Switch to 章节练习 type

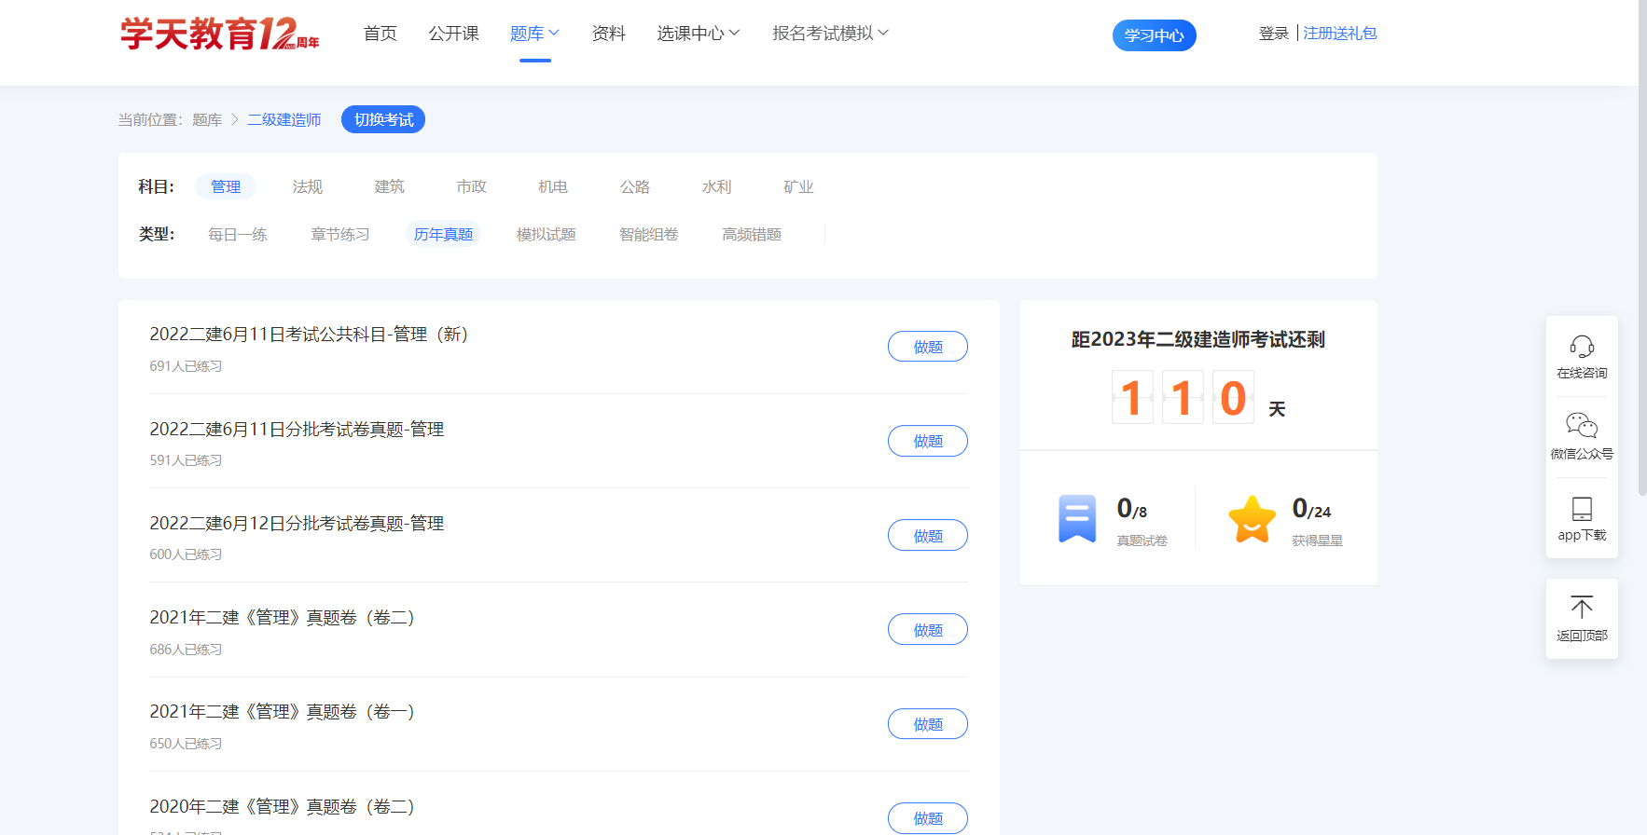pyautogui.click(x=340, y=234)
